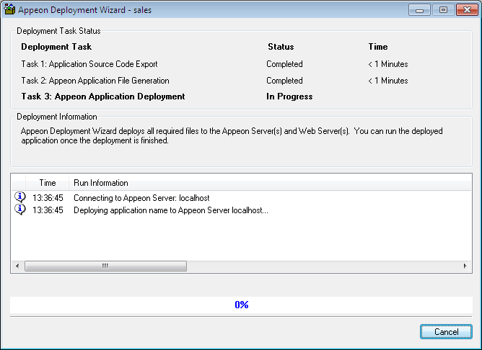Click the horizontal scrollbar left arrow
This screenshot has width=482, height=350.
17,266
